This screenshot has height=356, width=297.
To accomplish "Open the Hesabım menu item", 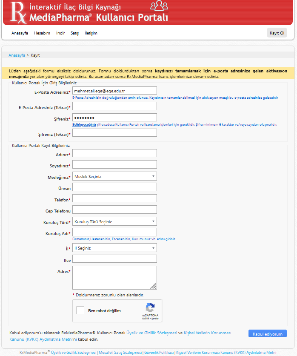I will click(42, 33).
